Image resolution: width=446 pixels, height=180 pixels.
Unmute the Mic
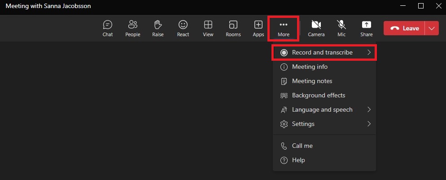click(x=341, y=28)
